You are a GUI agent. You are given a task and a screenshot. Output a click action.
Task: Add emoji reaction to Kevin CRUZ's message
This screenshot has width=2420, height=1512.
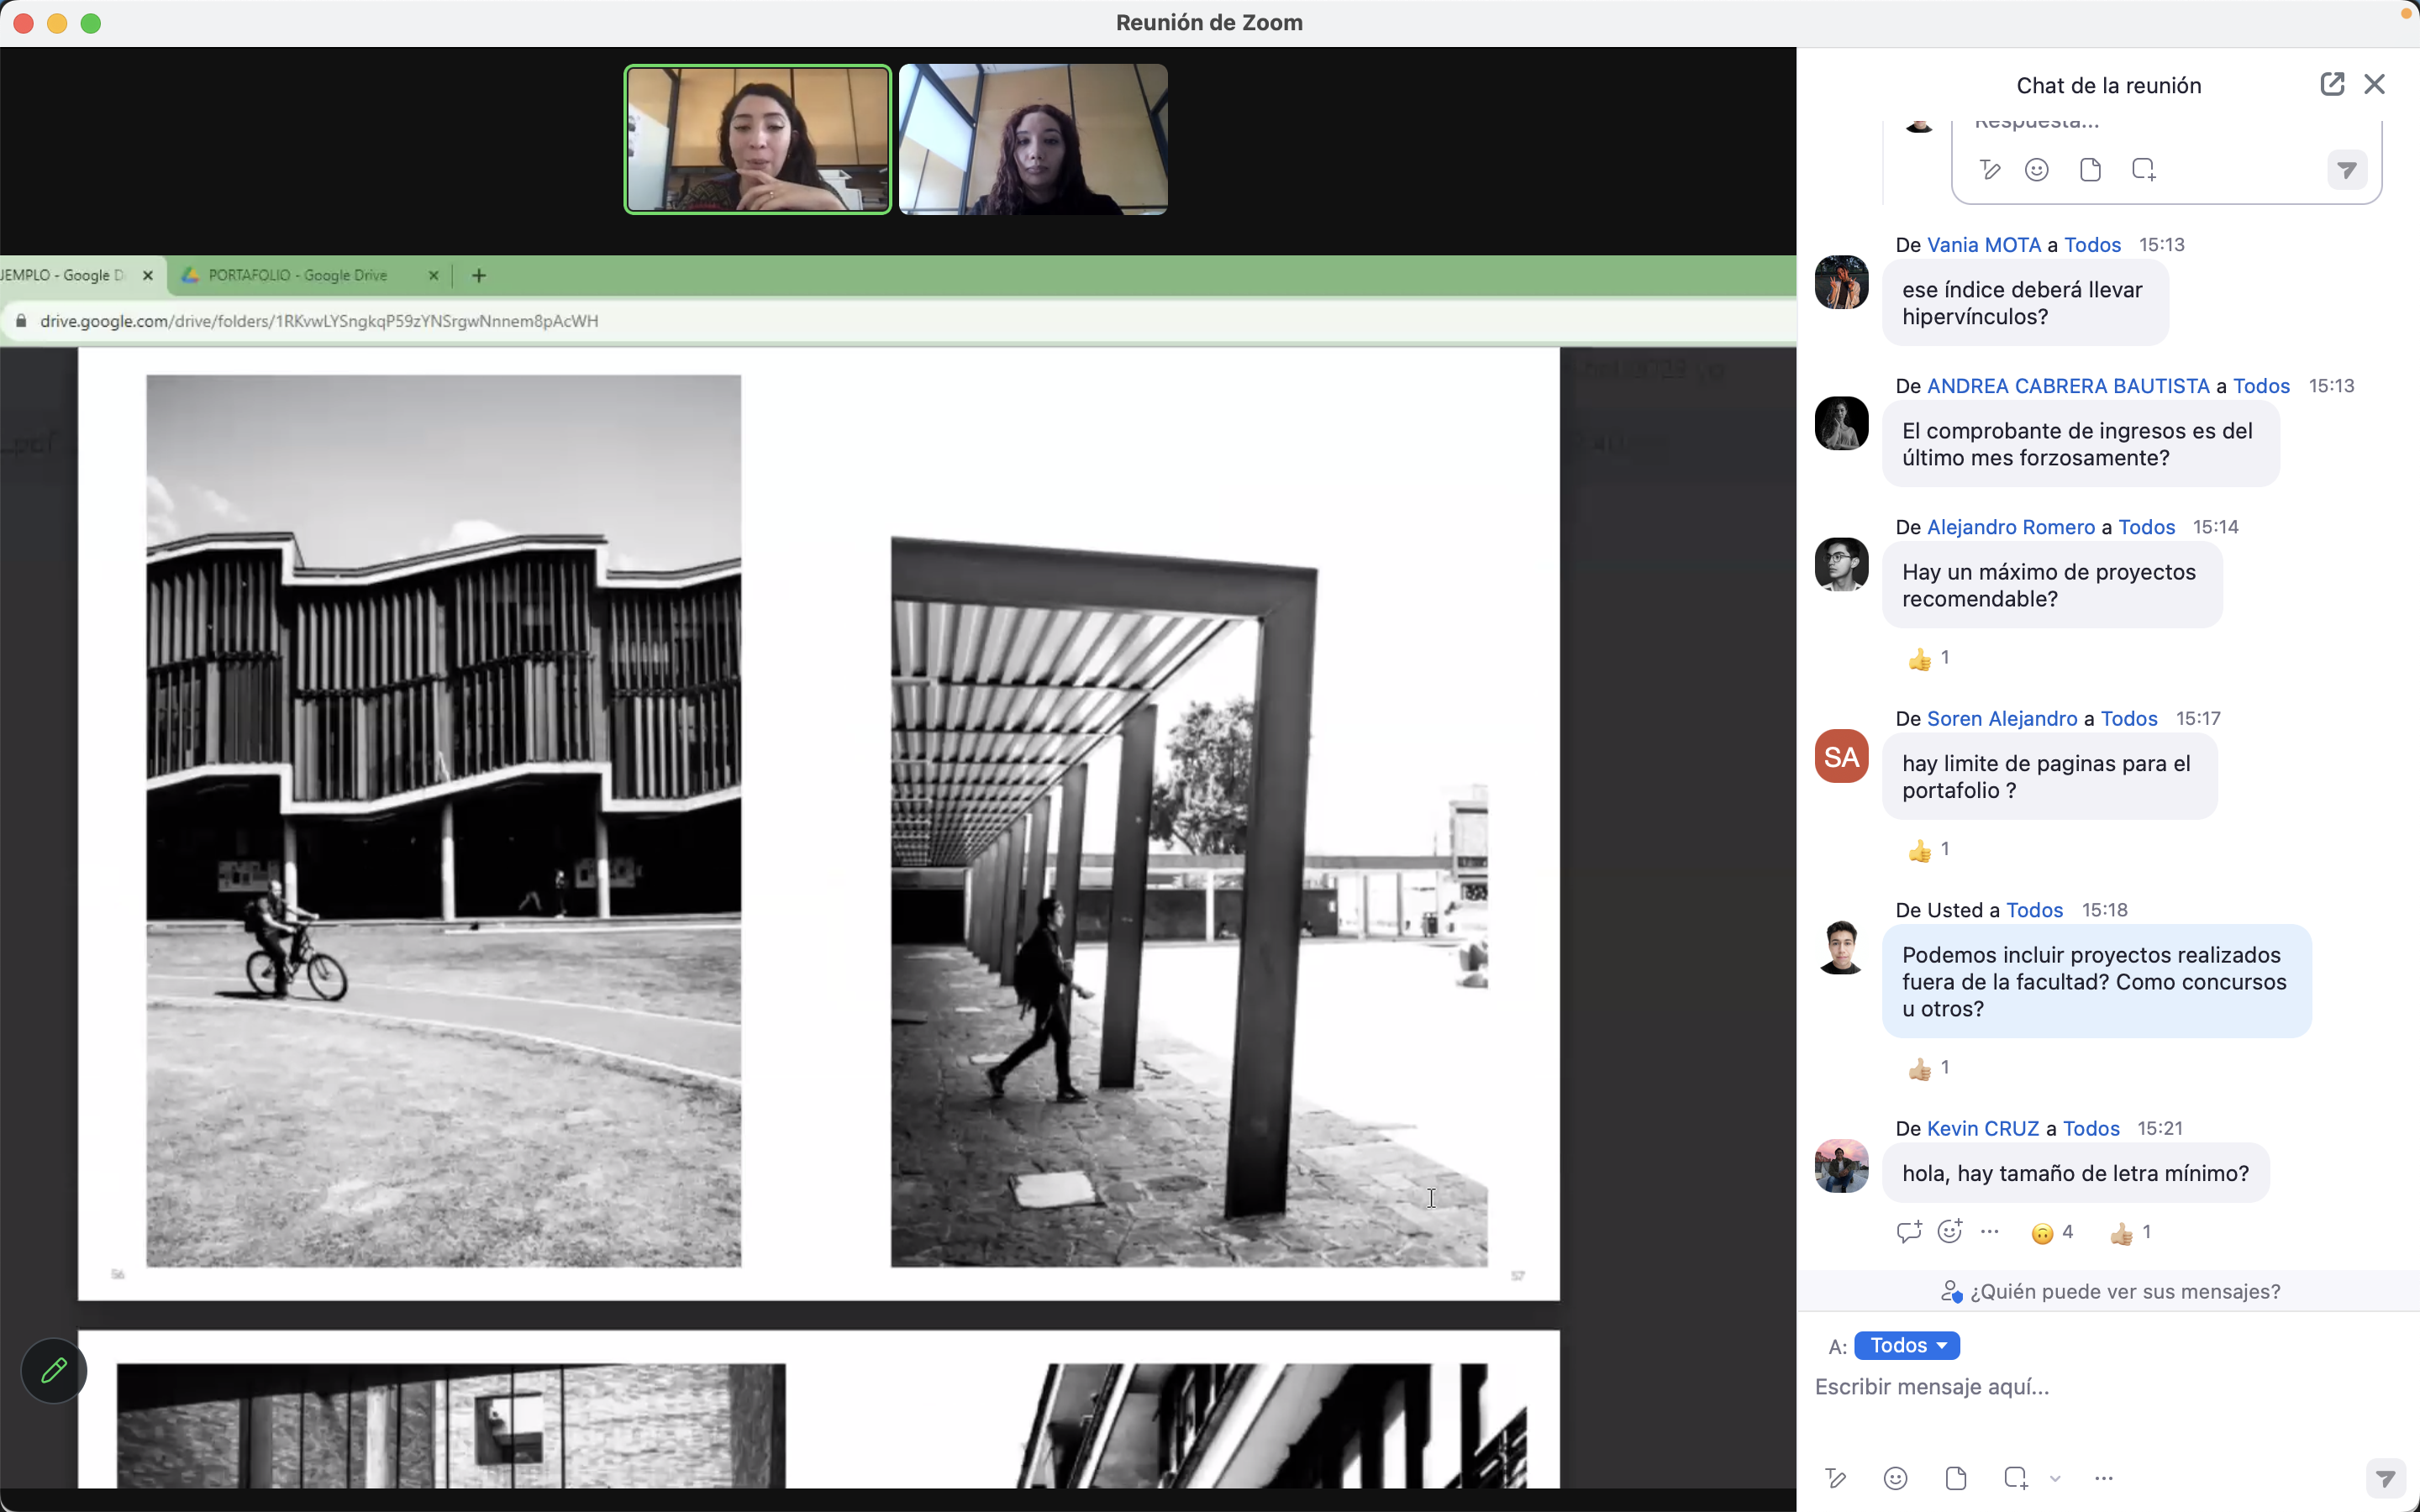[1949, 1232]
